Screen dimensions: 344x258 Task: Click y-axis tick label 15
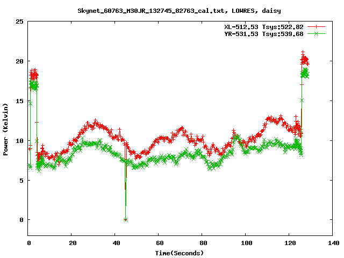(x=19, y=101)
